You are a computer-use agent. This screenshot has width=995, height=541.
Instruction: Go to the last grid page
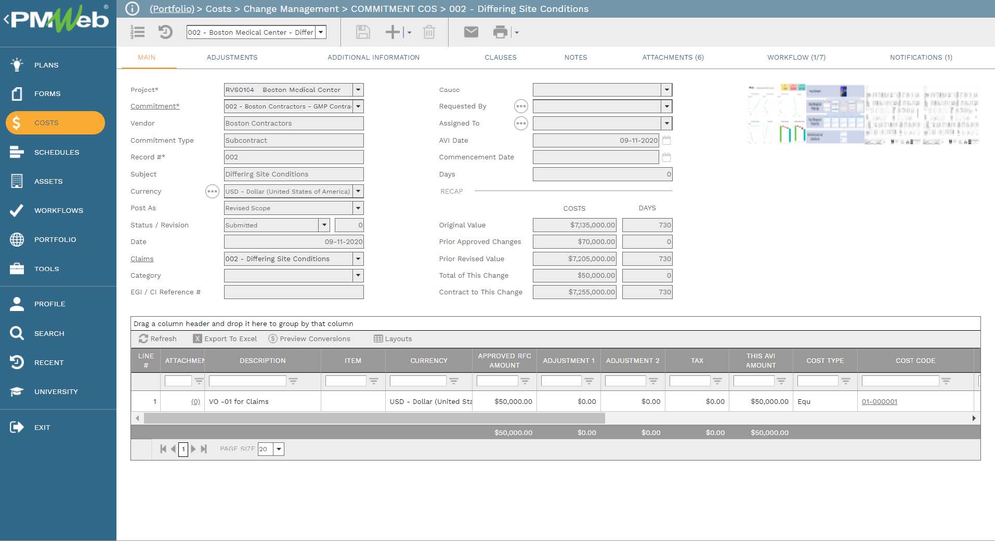pos(204,449)
